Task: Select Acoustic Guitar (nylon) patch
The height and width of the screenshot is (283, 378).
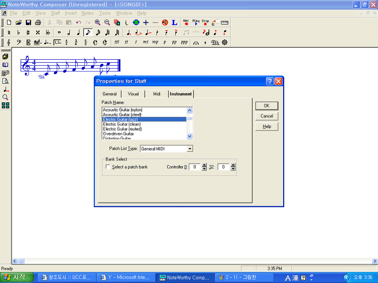Action: [144, 110]
